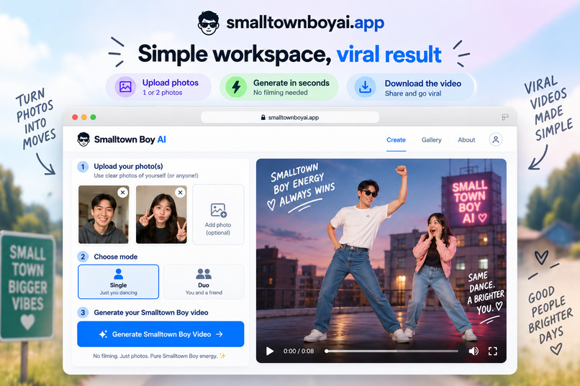The image size is (580, 386).
Task: Click the padlock icon in address bar
Action: click(263, 117)
